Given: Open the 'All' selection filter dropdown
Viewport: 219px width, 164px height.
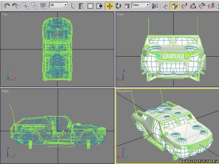Looking at the screenshot, I should (59, 5).
